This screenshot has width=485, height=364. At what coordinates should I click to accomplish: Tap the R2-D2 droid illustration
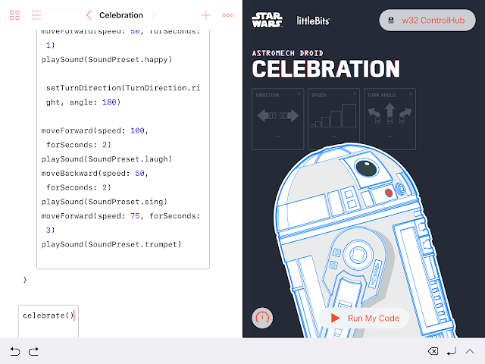point(365,241)
